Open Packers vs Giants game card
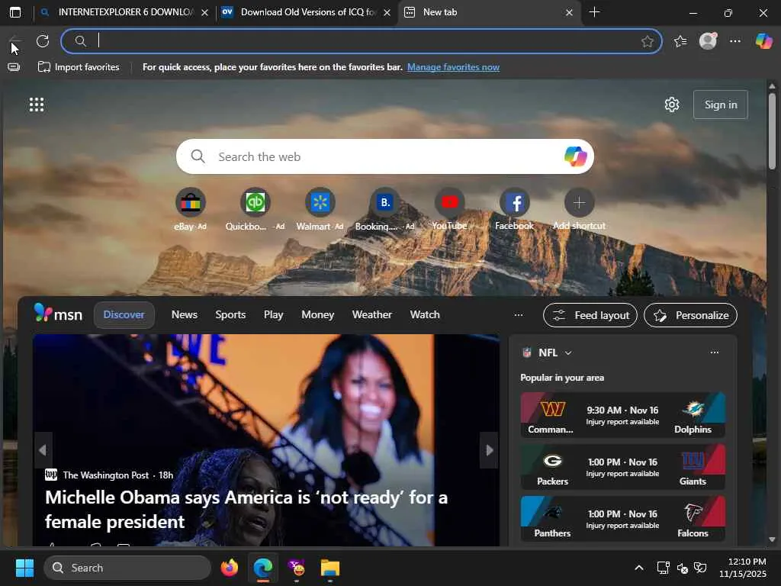This screenshot has height=586, width=781. click(622, 467)
